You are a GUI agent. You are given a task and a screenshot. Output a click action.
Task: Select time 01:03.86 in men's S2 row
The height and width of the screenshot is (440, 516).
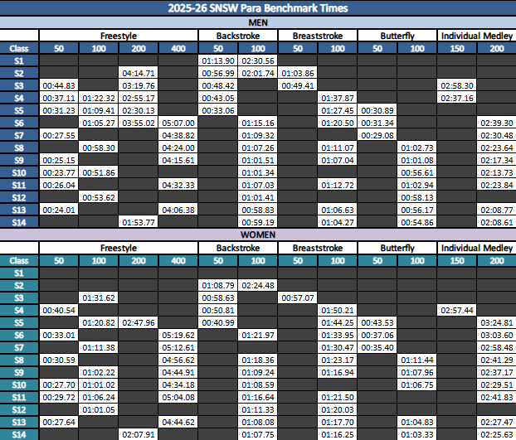point(298,73)
